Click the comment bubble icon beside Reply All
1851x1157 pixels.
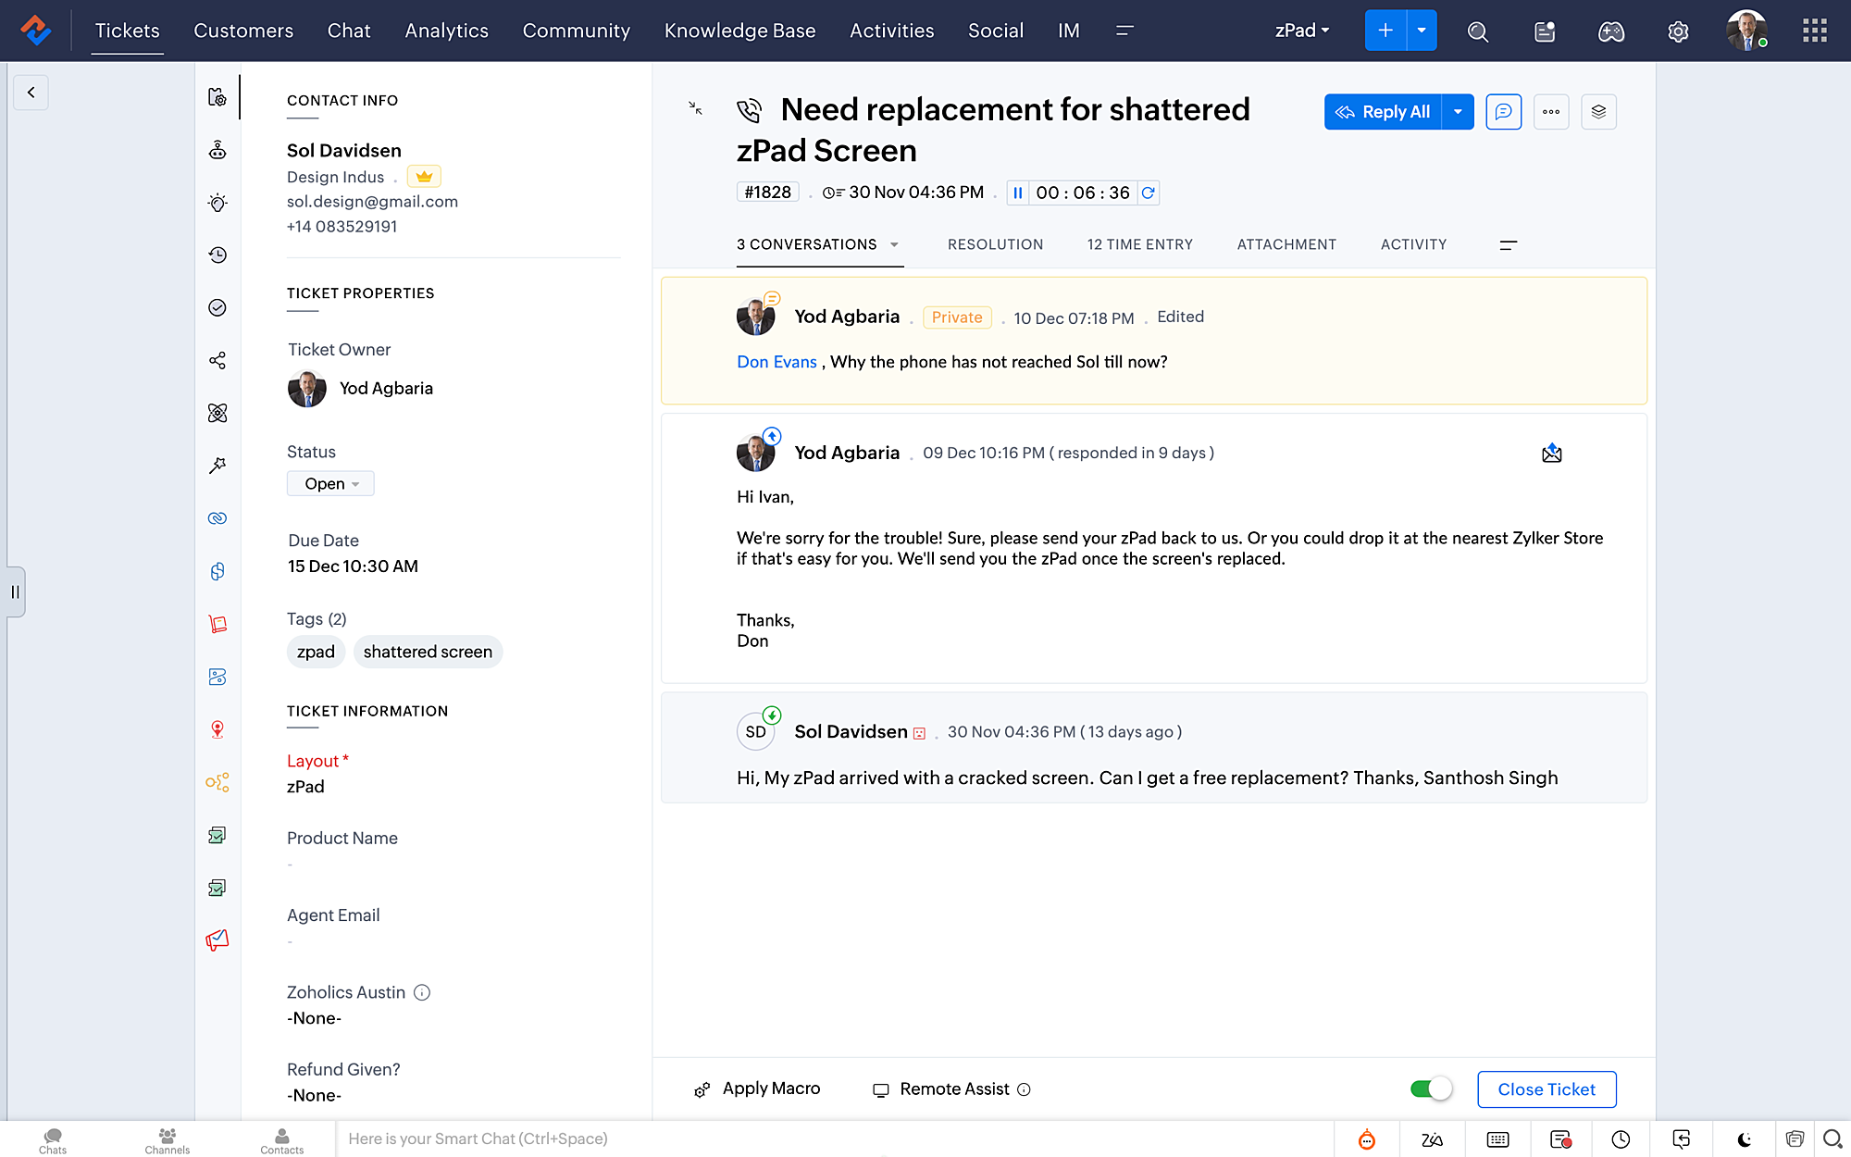(x=1503, y=112)
